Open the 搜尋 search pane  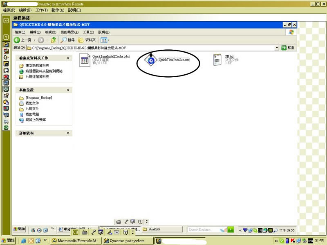click(67, 40)
